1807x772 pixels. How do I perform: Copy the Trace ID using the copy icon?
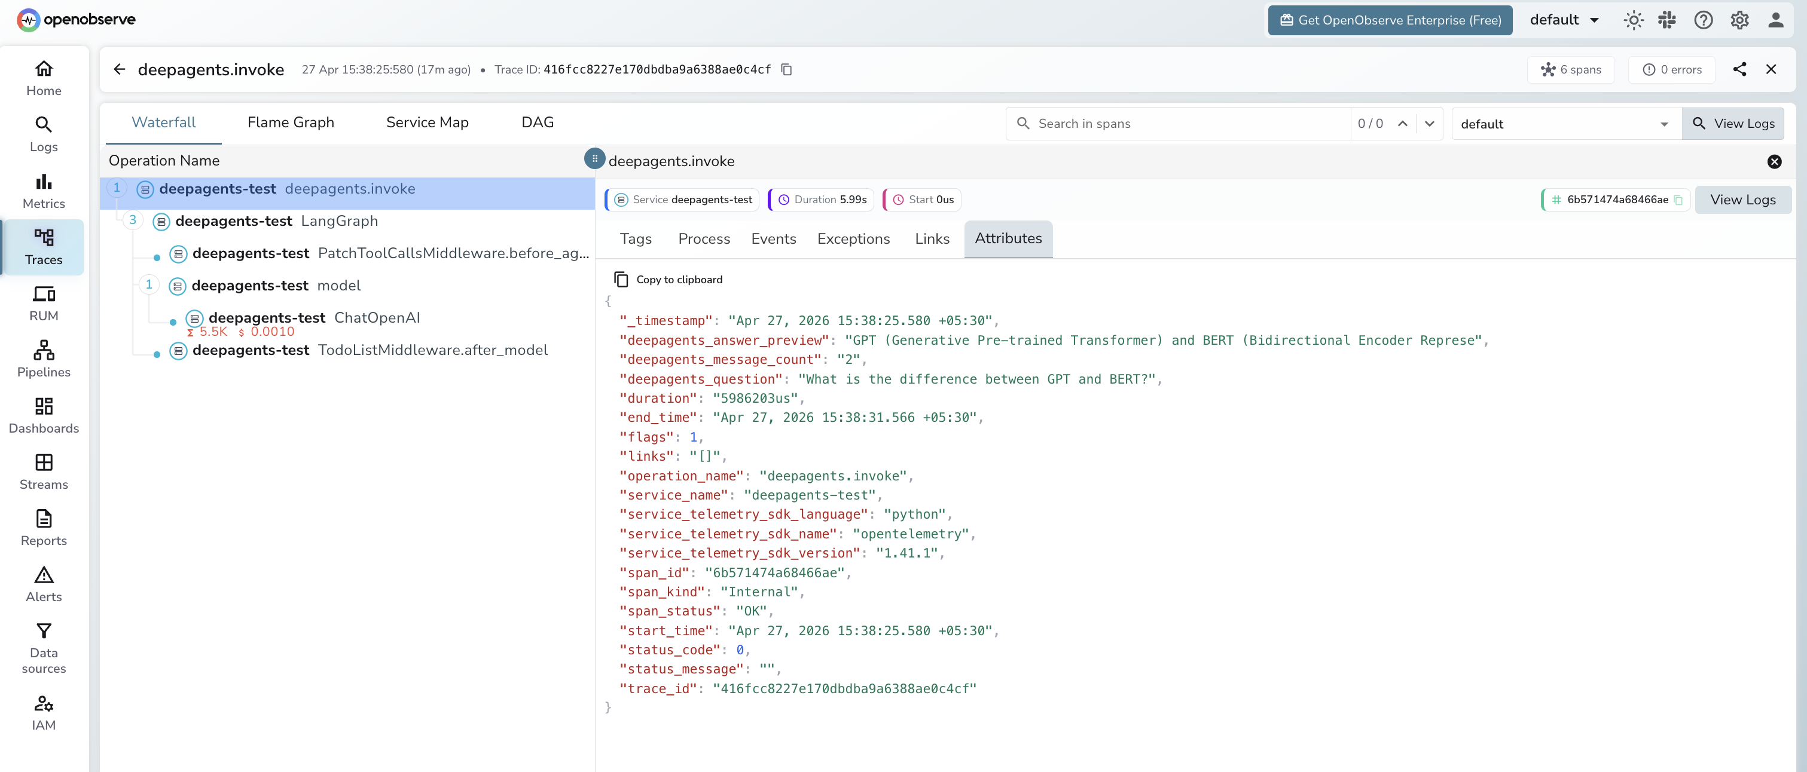(786, 69)
